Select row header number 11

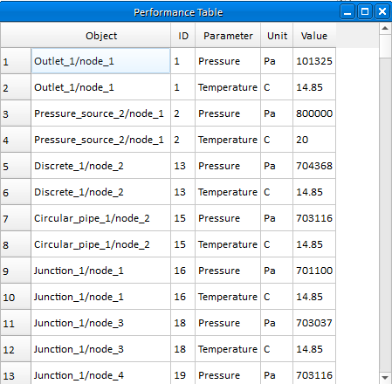[x=16, y=323]
